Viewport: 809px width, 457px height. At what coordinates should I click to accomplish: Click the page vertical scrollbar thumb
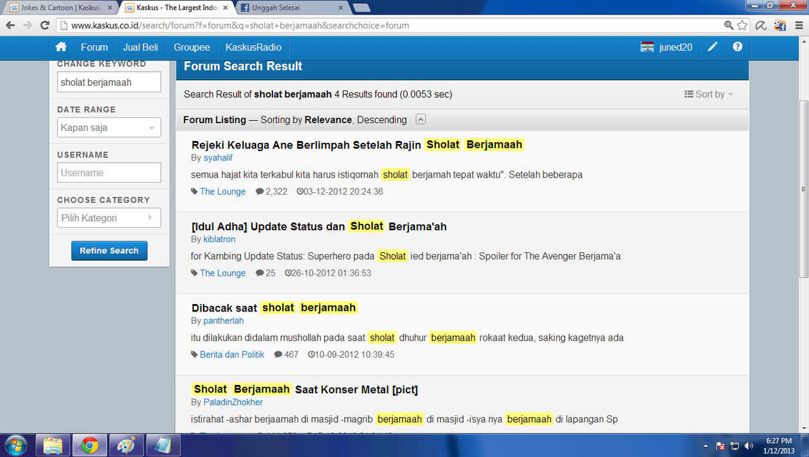[x=803, y=188]
